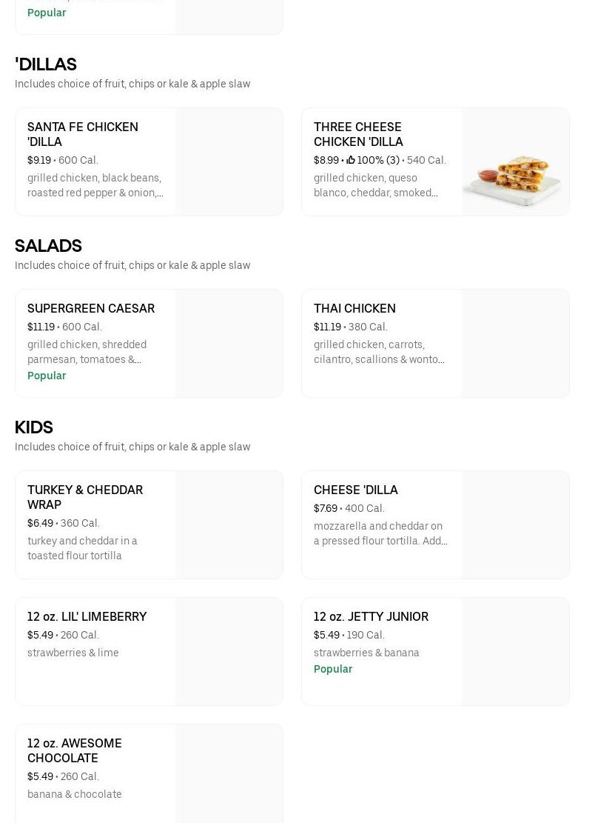Click the 'Dillas section heading
The width and height of the screenshot is (595, 823).
click(x=46, y=64)
